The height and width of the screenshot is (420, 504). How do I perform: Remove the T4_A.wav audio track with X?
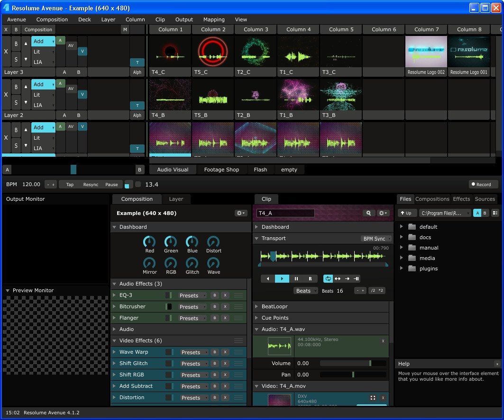pos(383,341)
